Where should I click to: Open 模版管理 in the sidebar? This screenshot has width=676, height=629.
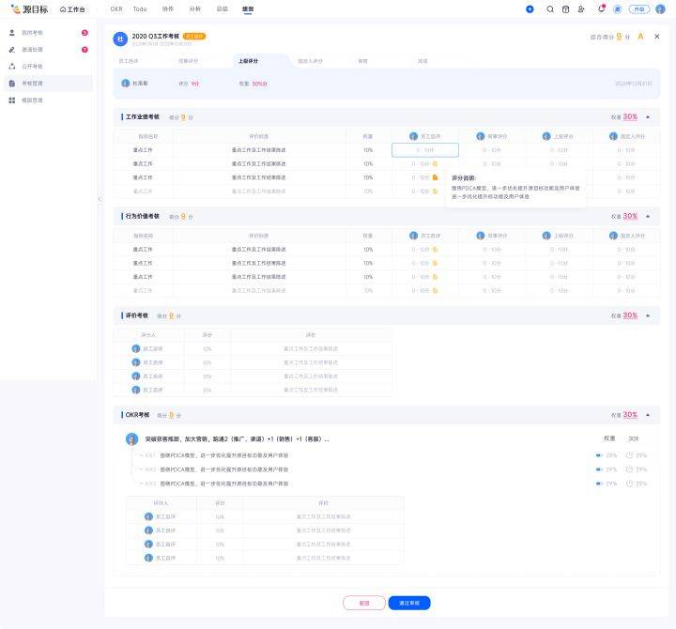click(x=32, y=100)
